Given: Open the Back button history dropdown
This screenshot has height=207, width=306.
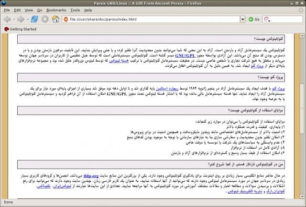Looking at the screenshot, I should click(14, 20).
